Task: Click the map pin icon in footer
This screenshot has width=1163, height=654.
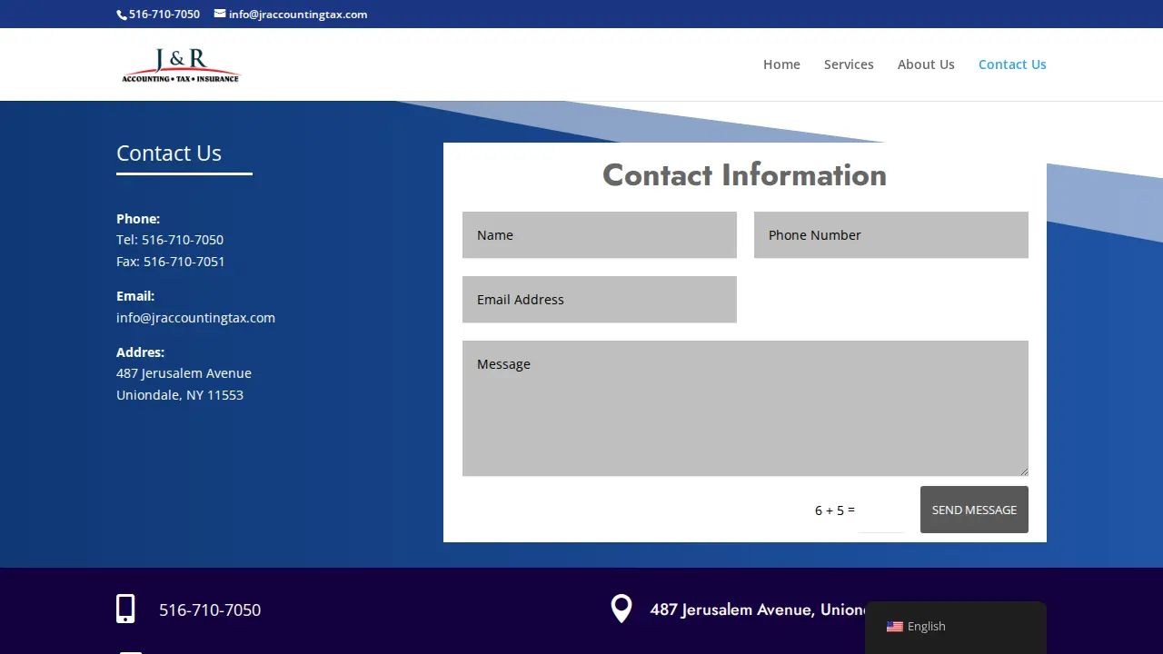Action: tap(621, 609)
